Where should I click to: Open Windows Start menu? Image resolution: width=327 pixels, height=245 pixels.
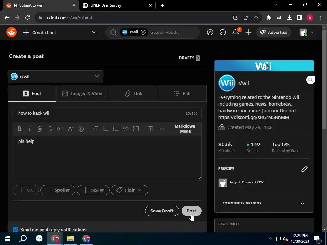(x=8, y=239)
